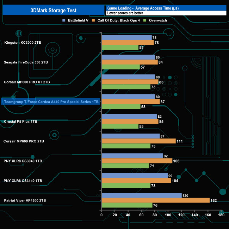The height and width of the screenshot is (229, 229).
Task: Click the 'Battlefield V' legend label
Action: pyautogui.click(x=78, y=20)
